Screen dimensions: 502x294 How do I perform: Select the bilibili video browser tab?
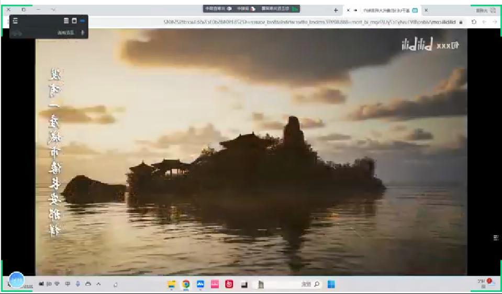point(387,9)
